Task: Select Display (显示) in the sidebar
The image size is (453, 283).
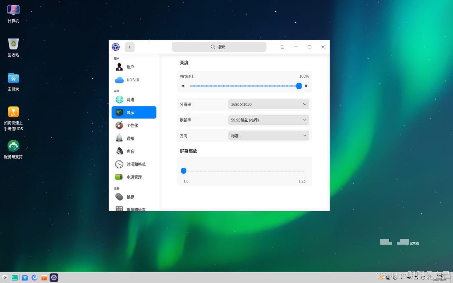Action: [134, 112]
